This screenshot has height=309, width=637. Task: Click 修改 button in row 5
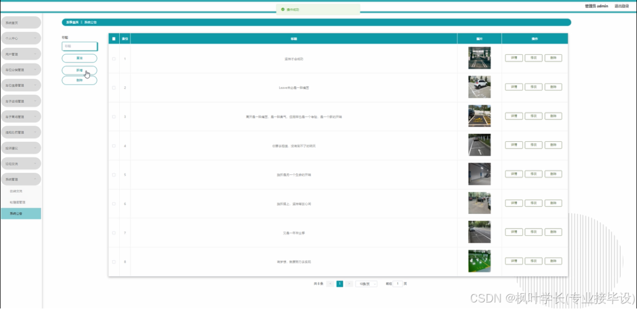(534, 174)
